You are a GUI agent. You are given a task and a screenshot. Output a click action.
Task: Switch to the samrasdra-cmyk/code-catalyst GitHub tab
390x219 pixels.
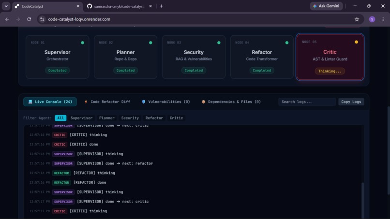[119, 6]
